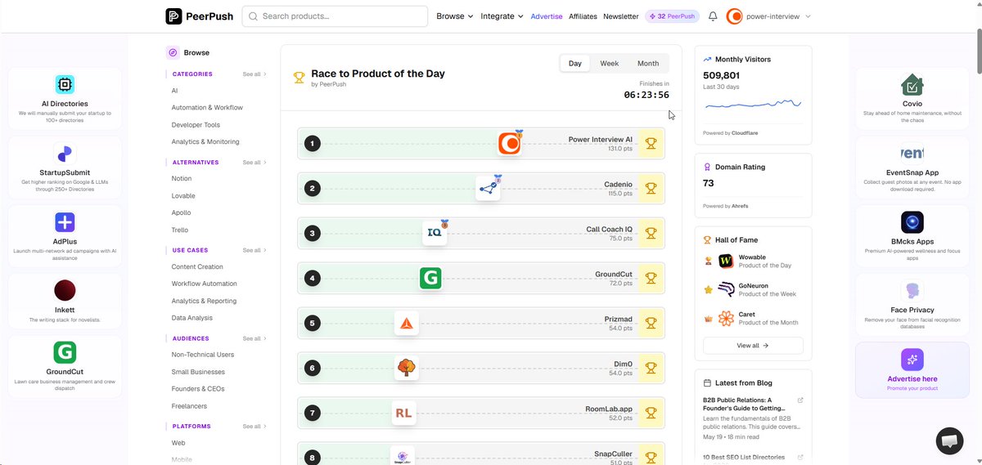Click trophy vote button for Prizmad

[x=651, y=323]
